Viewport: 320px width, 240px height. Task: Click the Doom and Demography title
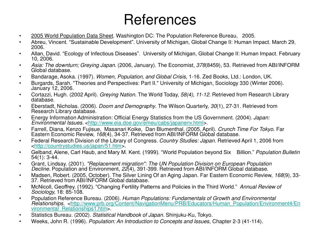tap(127, 106)
